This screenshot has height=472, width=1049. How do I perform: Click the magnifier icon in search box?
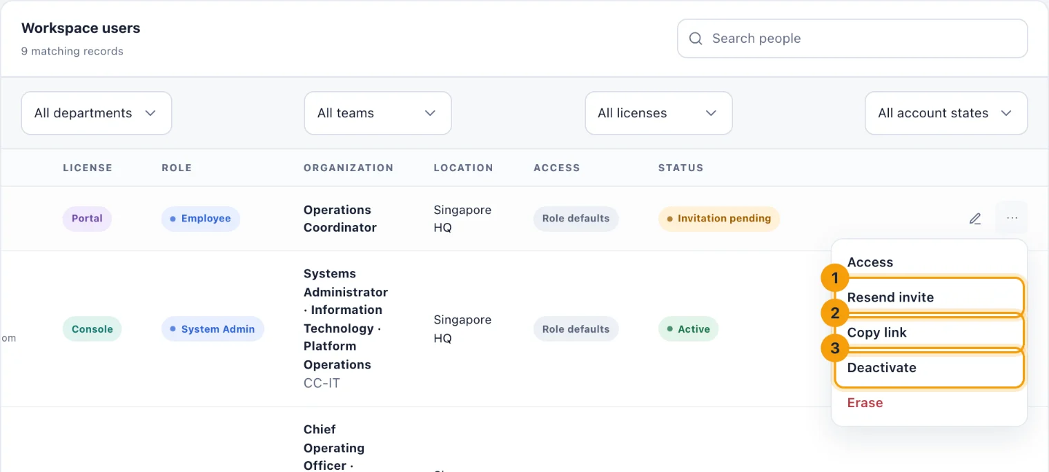pyautogui.click(x=696, y=39)
